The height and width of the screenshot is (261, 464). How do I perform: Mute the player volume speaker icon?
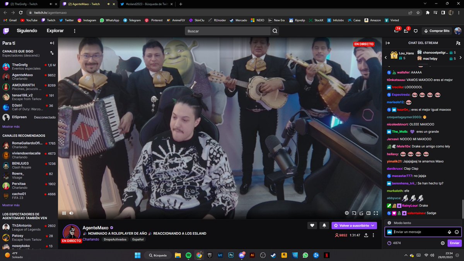[72, 213]
